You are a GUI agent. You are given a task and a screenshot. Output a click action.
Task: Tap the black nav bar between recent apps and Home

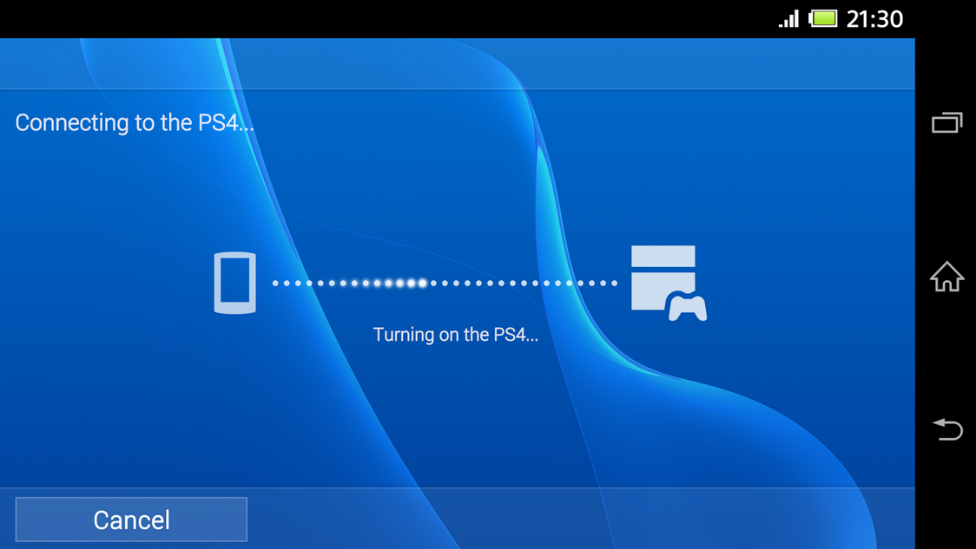pyautogui.click(x=946, y=199)
